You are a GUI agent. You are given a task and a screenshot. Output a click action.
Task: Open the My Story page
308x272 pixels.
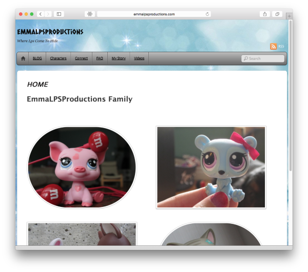[x=119, y=58]
